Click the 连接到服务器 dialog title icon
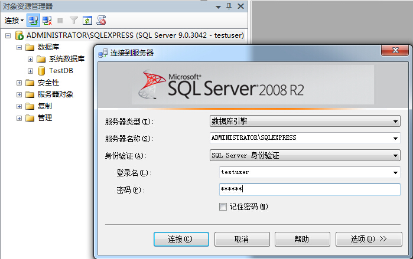The width and height of the screenshot is (413, 259). click(x=103, y=53)
